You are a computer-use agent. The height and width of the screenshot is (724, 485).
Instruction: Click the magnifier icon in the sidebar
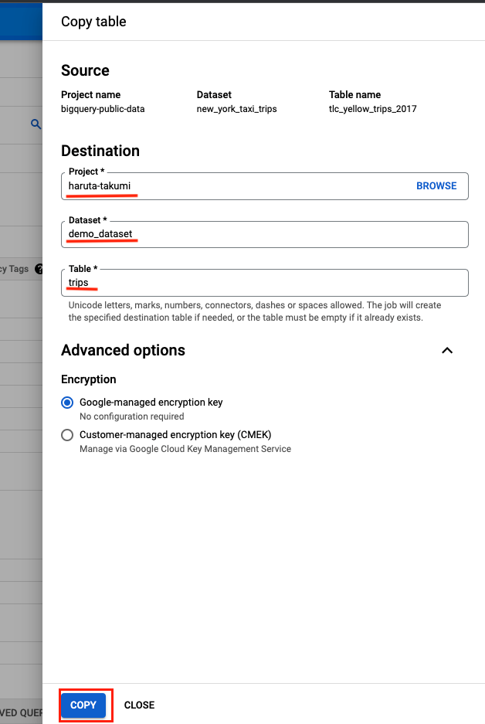[36, 123]
